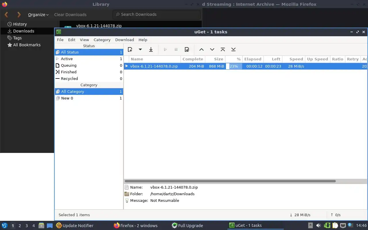Open the File menu in uGet

point(60,40)
